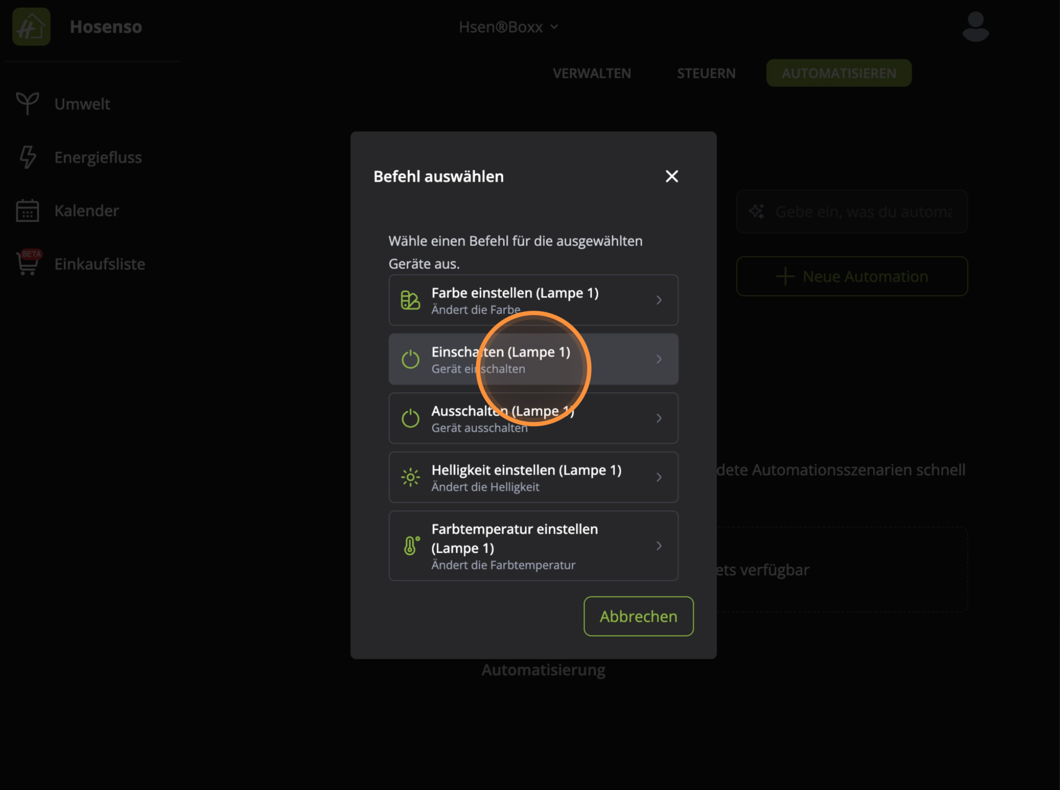Click the Energiefluss lightning bolt icon
Viewport: 1060px width, 790px height.
tap(27, 157)
